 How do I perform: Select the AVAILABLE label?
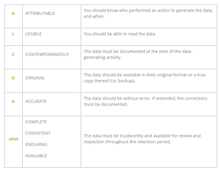coord(36,156)
